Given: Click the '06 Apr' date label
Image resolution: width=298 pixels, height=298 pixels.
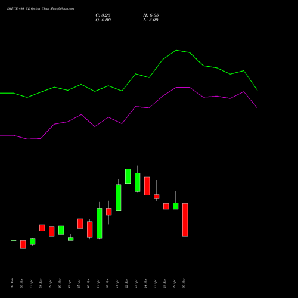Looking at the screenshot, I should pyautogui.click(x=21, y=284).
